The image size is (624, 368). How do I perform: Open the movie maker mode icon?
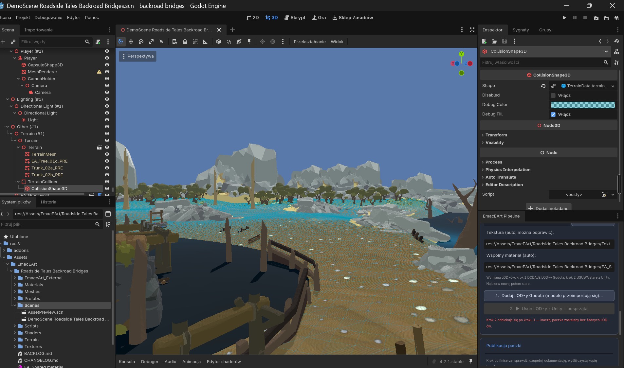coord(616,18)
